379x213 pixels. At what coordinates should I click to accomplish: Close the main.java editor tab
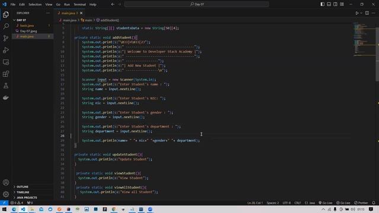[x=81, y=13]
